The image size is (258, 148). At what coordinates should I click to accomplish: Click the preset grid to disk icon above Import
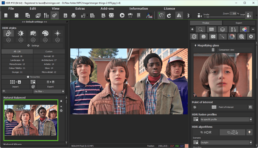pyautogui.click(x=15, y=82)
